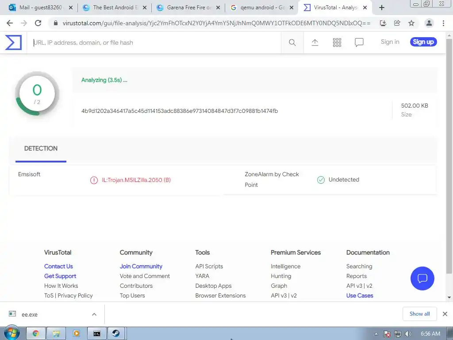Expand ee.exe download options chevron
Viewport: 453px width, 340px height.
[x=94, y=314]
